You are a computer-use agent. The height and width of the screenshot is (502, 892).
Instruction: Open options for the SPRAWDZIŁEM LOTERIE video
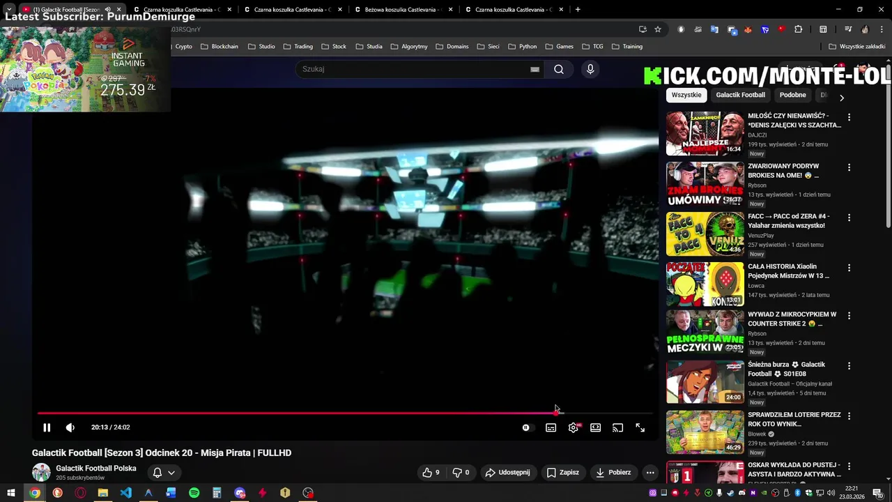pyautogui.click(x=849, y=416)
